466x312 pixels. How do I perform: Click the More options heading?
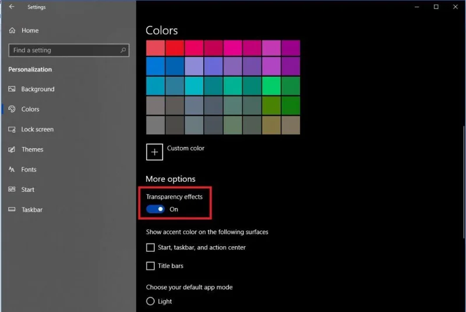point(171,179)
